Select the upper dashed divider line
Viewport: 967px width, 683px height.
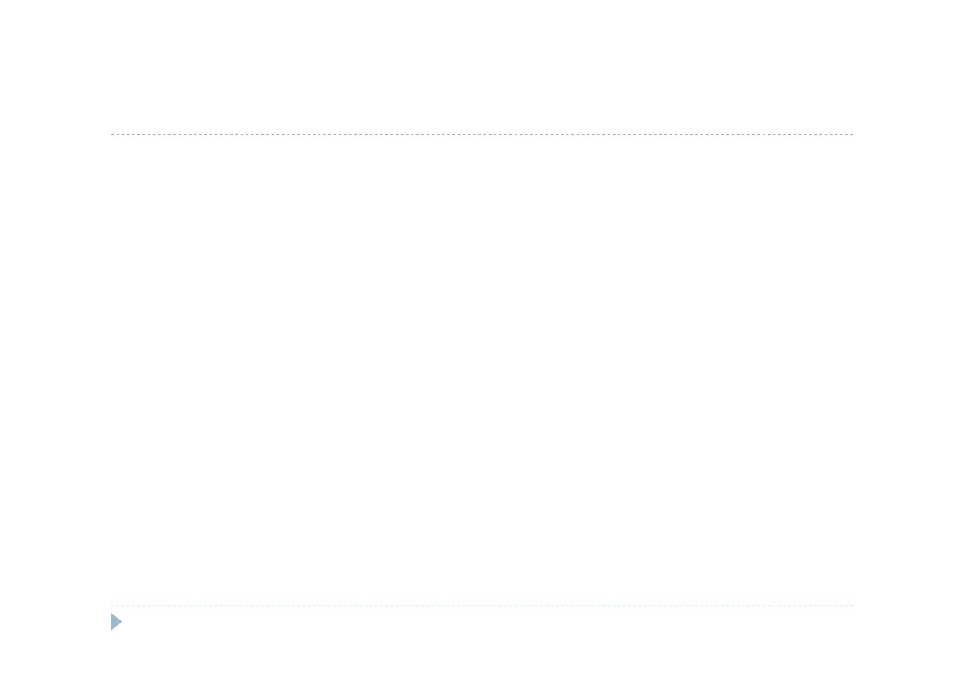pyautogui.click(x=482, y=135)
